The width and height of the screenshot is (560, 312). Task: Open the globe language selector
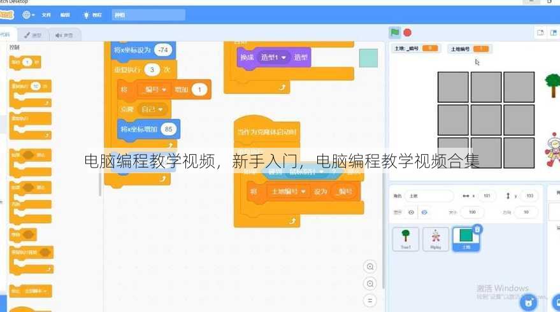(28, 15)
